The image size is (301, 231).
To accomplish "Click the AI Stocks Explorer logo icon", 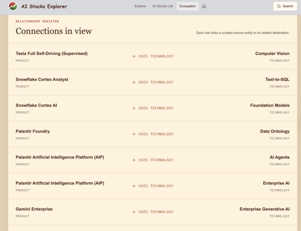I will pyautogui.click(x=13, y=6).
